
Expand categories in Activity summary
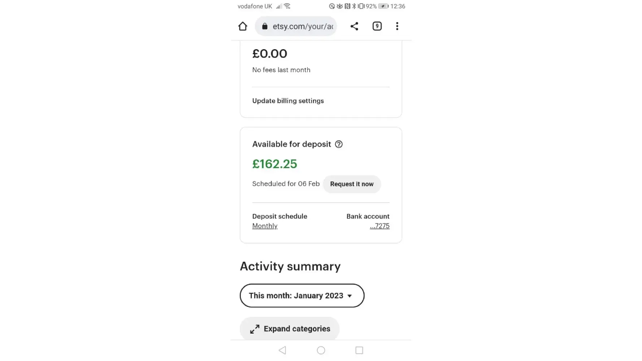click(297, 329)
